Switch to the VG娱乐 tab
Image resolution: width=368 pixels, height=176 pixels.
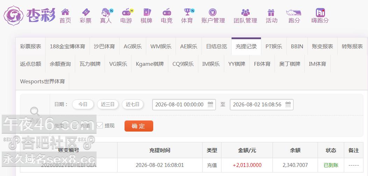(118, 64)
